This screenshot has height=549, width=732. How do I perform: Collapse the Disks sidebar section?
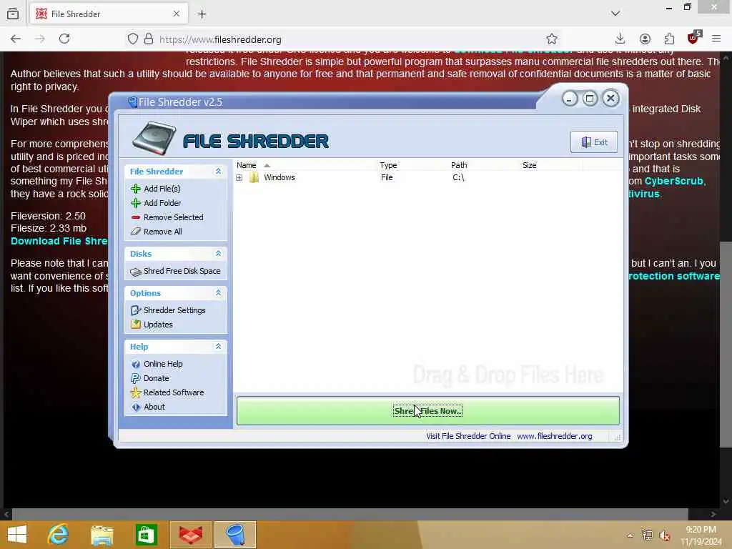pos(218,254)
